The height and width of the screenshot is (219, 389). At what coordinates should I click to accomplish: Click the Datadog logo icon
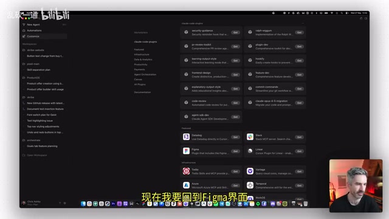[x=187, y=137]
